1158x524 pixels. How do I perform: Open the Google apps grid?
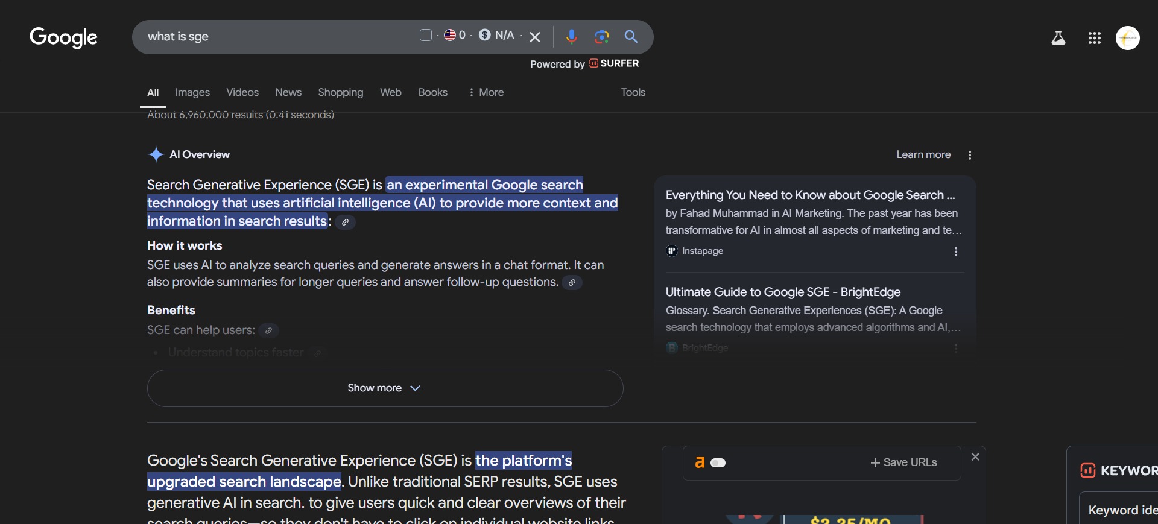tap(1095, 39)
